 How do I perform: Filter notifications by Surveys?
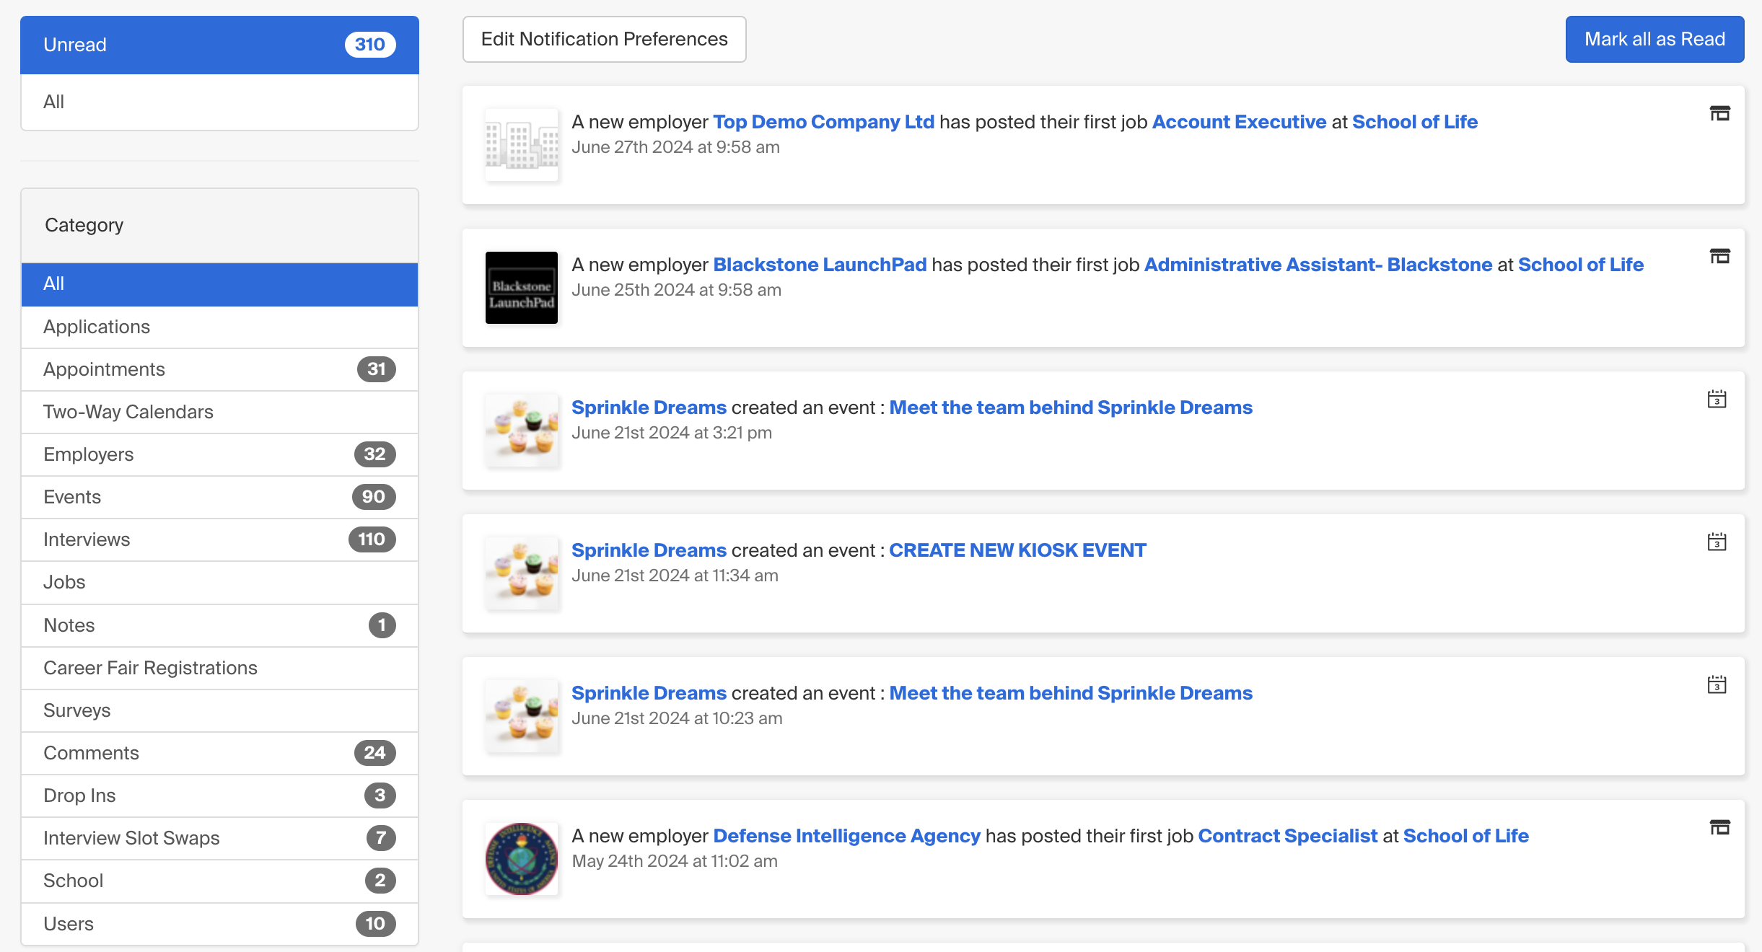219,710
